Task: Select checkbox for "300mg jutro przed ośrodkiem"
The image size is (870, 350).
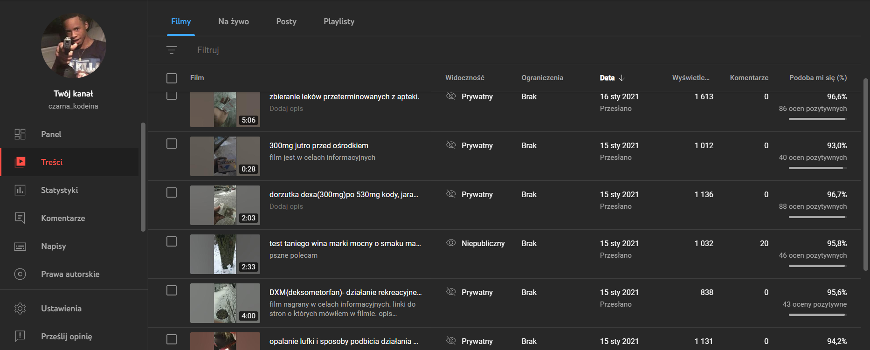Action: (x=172, y=144)
